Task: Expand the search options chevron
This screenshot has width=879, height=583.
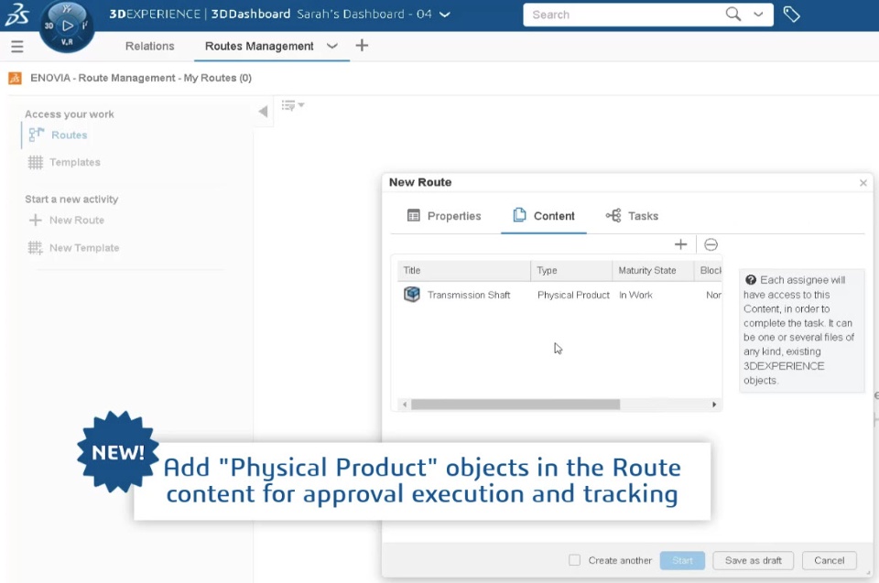Action: click(758, 14)
